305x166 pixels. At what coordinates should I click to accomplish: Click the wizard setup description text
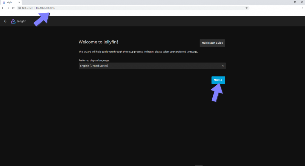click(138, 52)
